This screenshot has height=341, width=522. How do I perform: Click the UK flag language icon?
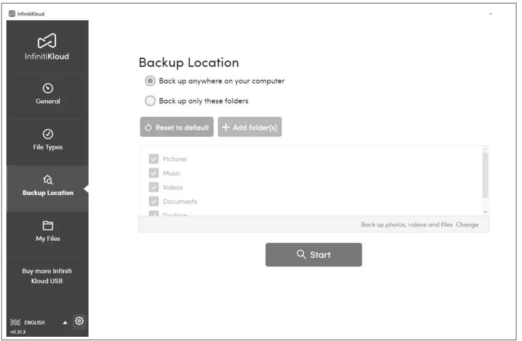pos(16,322)
